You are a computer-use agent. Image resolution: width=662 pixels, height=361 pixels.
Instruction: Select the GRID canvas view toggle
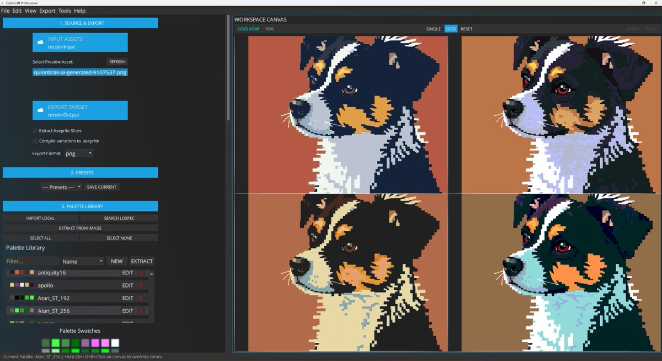[x=451, y=29]
